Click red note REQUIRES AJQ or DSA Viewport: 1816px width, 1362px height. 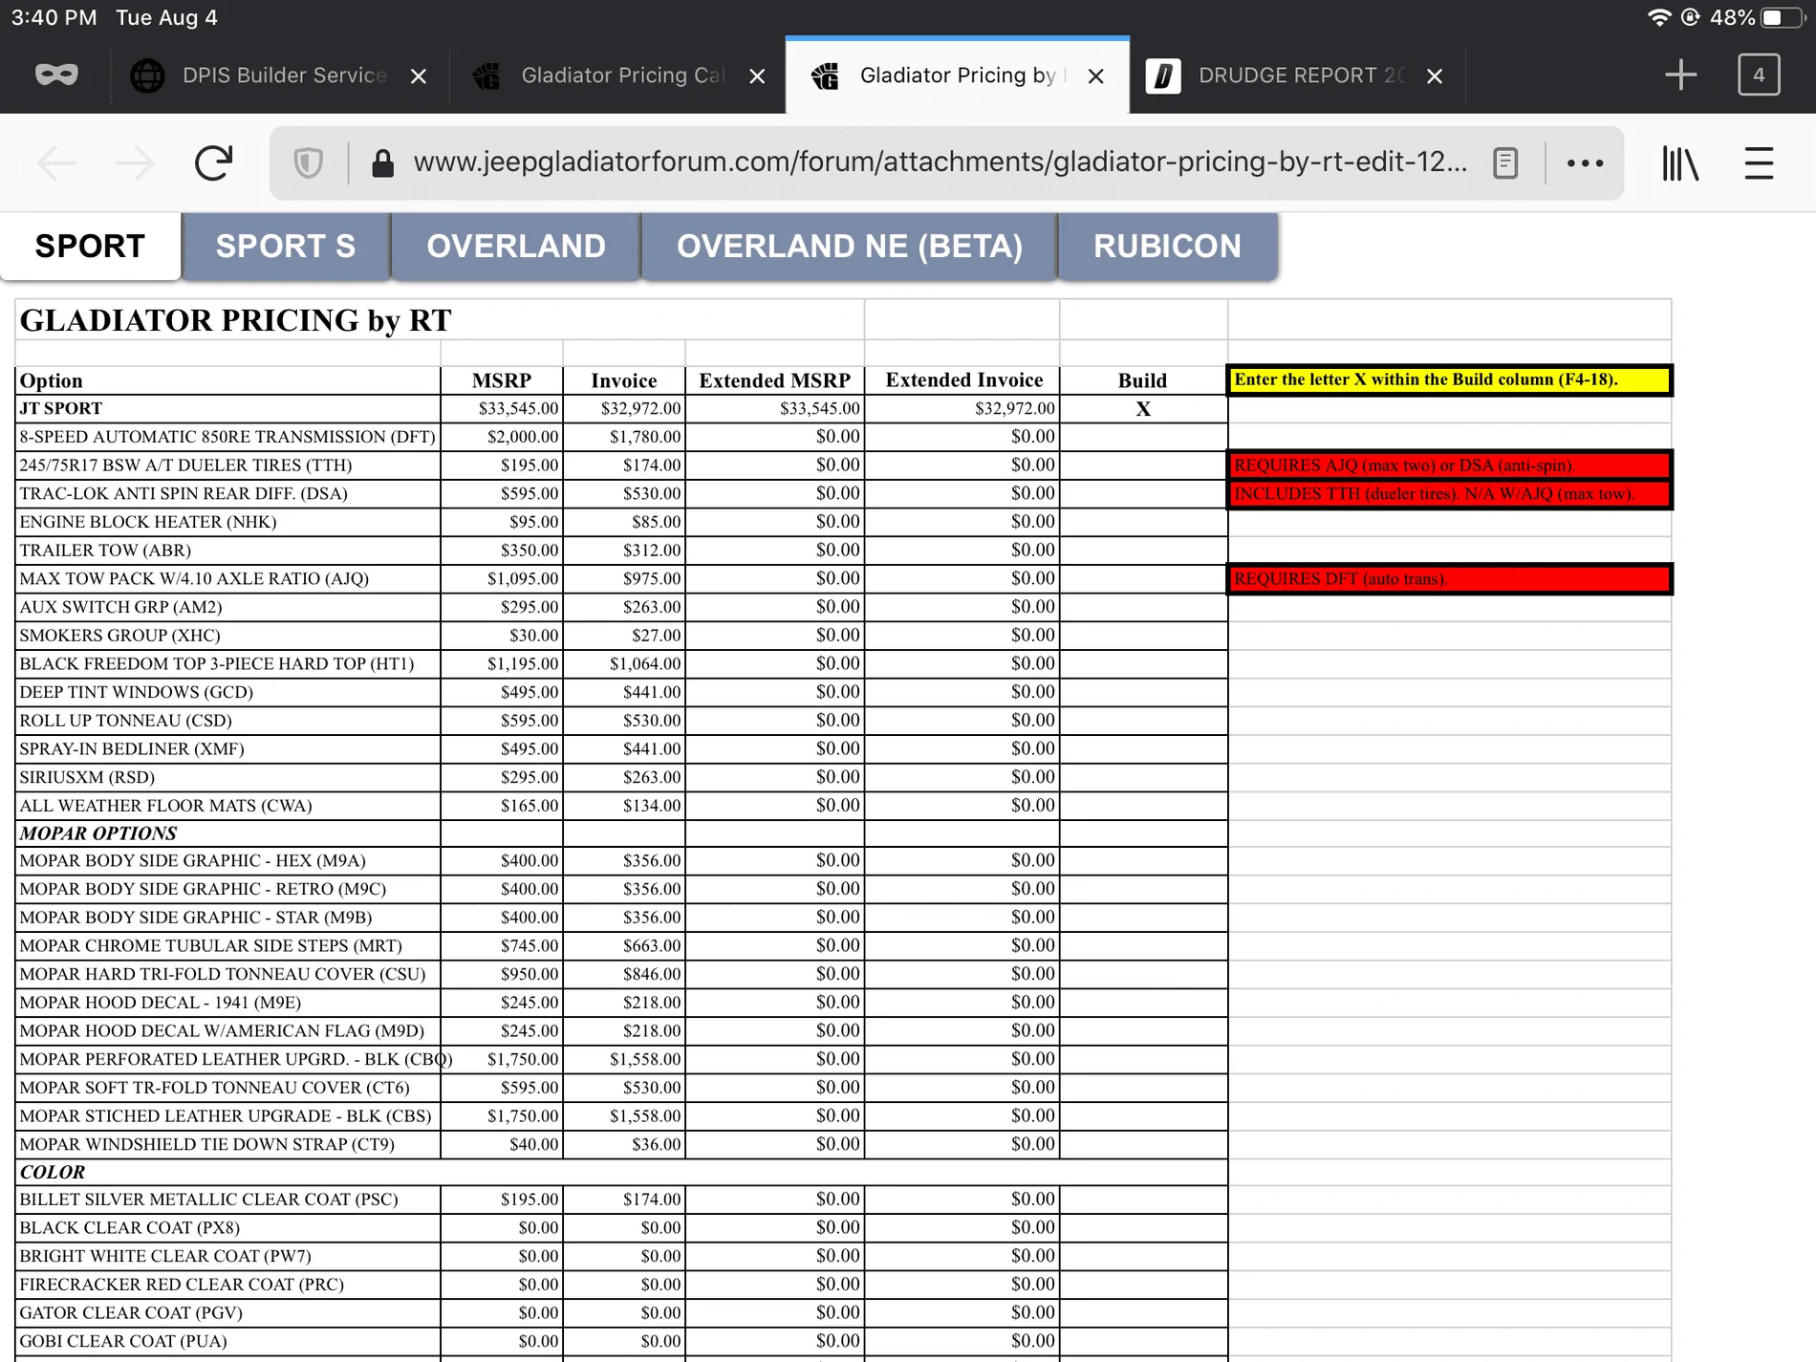coord(1449,465)
